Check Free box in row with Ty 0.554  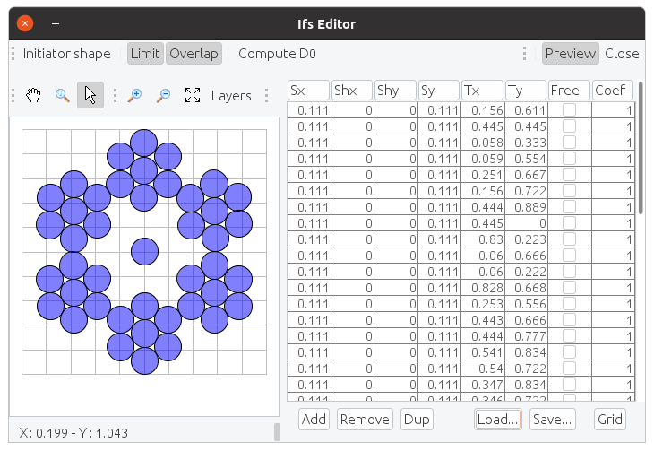[569, 159]
